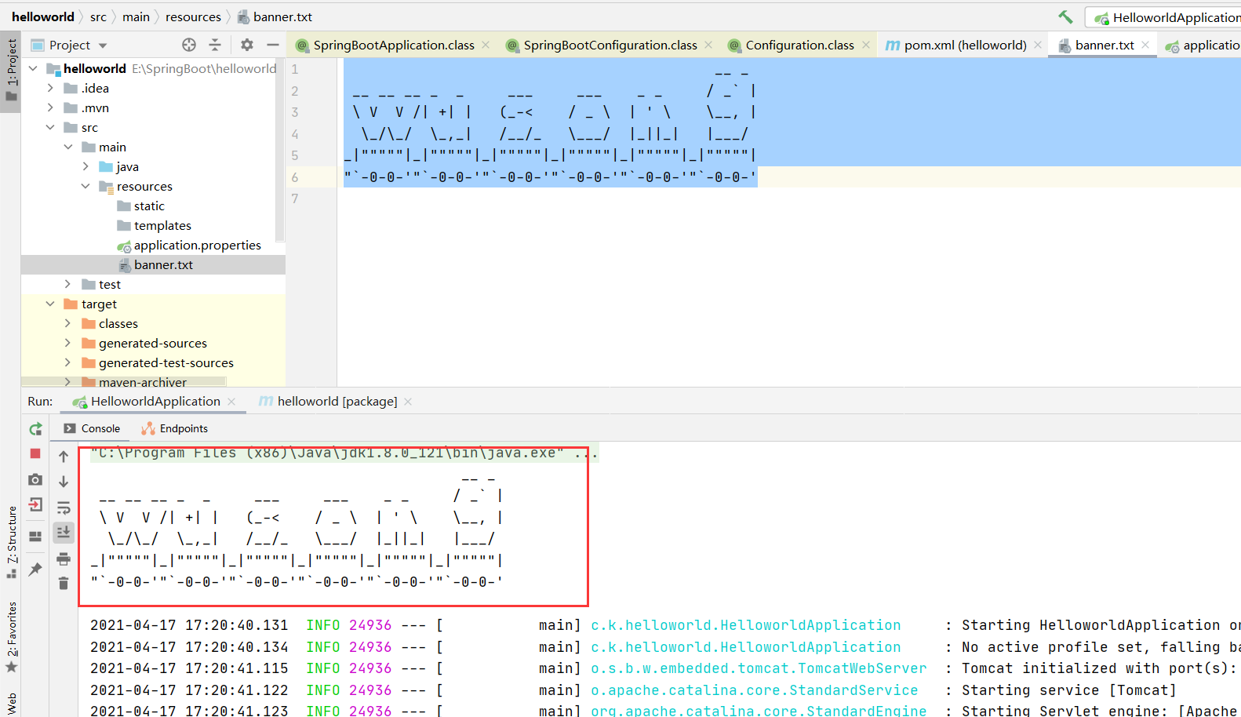Toggle scroll to end in console
This screenshot has width=1241, height=717.
64,533
